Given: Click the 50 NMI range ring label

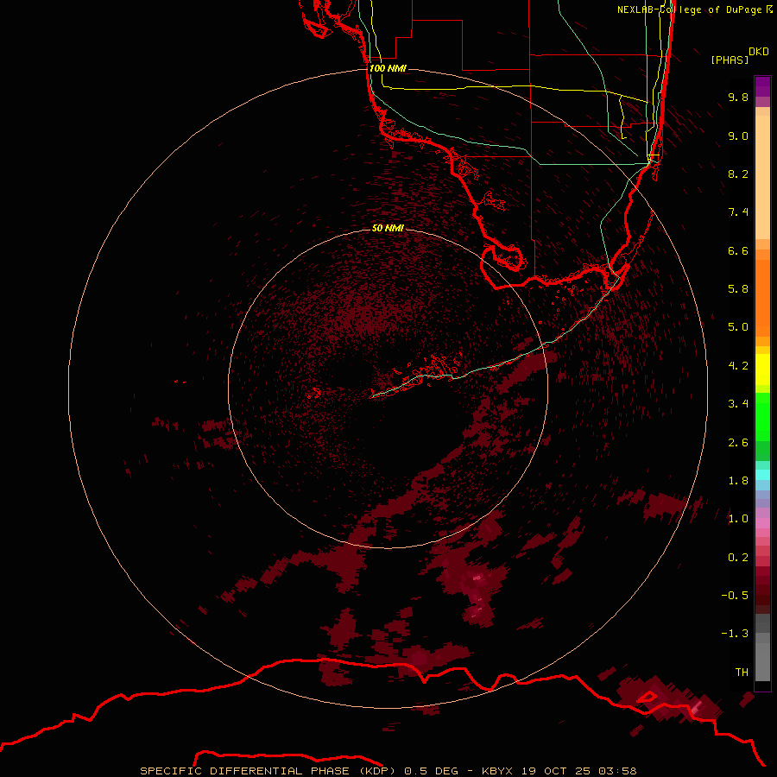Looking at the screenshot, I should click(388, 228).
